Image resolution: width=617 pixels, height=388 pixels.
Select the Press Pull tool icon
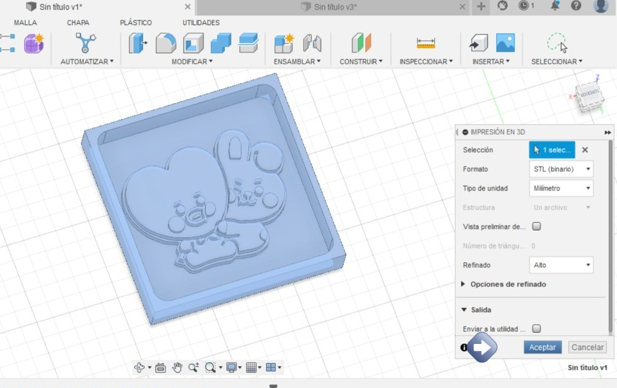(138, 43)
